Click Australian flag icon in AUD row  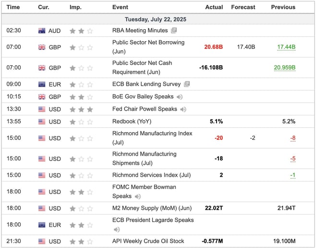tap(42, 31)
